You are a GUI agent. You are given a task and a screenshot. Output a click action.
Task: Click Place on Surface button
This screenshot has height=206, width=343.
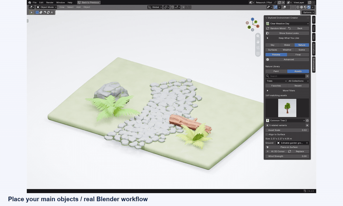point(287,147)
